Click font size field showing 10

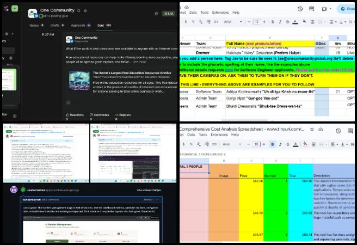[x=256, y=144]
